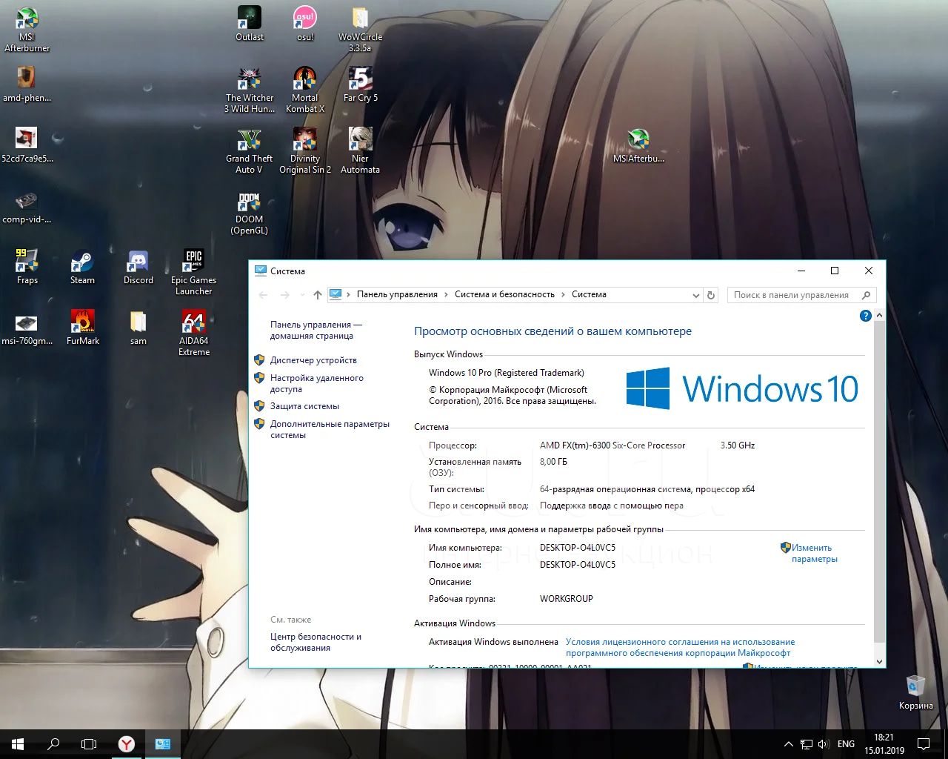
Task: Click the scrollbar up arrow in Система
Action: [879, 316]
